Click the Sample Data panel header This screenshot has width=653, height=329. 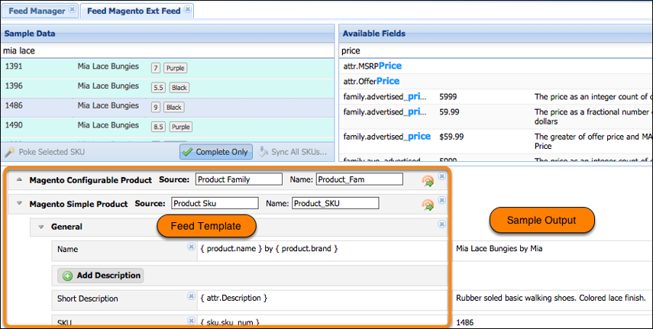click(x=167, y=34)
